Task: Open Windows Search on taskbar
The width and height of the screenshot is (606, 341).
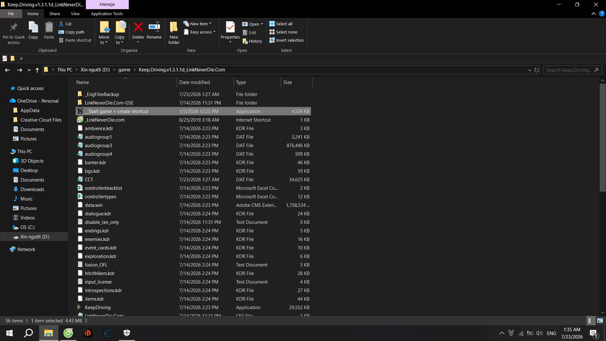Action: [x=29, y=333]
